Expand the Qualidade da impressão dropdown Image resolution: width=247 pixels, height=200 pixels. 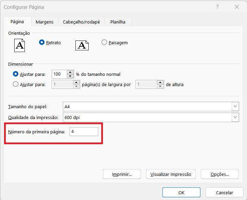tap(235, 117)
